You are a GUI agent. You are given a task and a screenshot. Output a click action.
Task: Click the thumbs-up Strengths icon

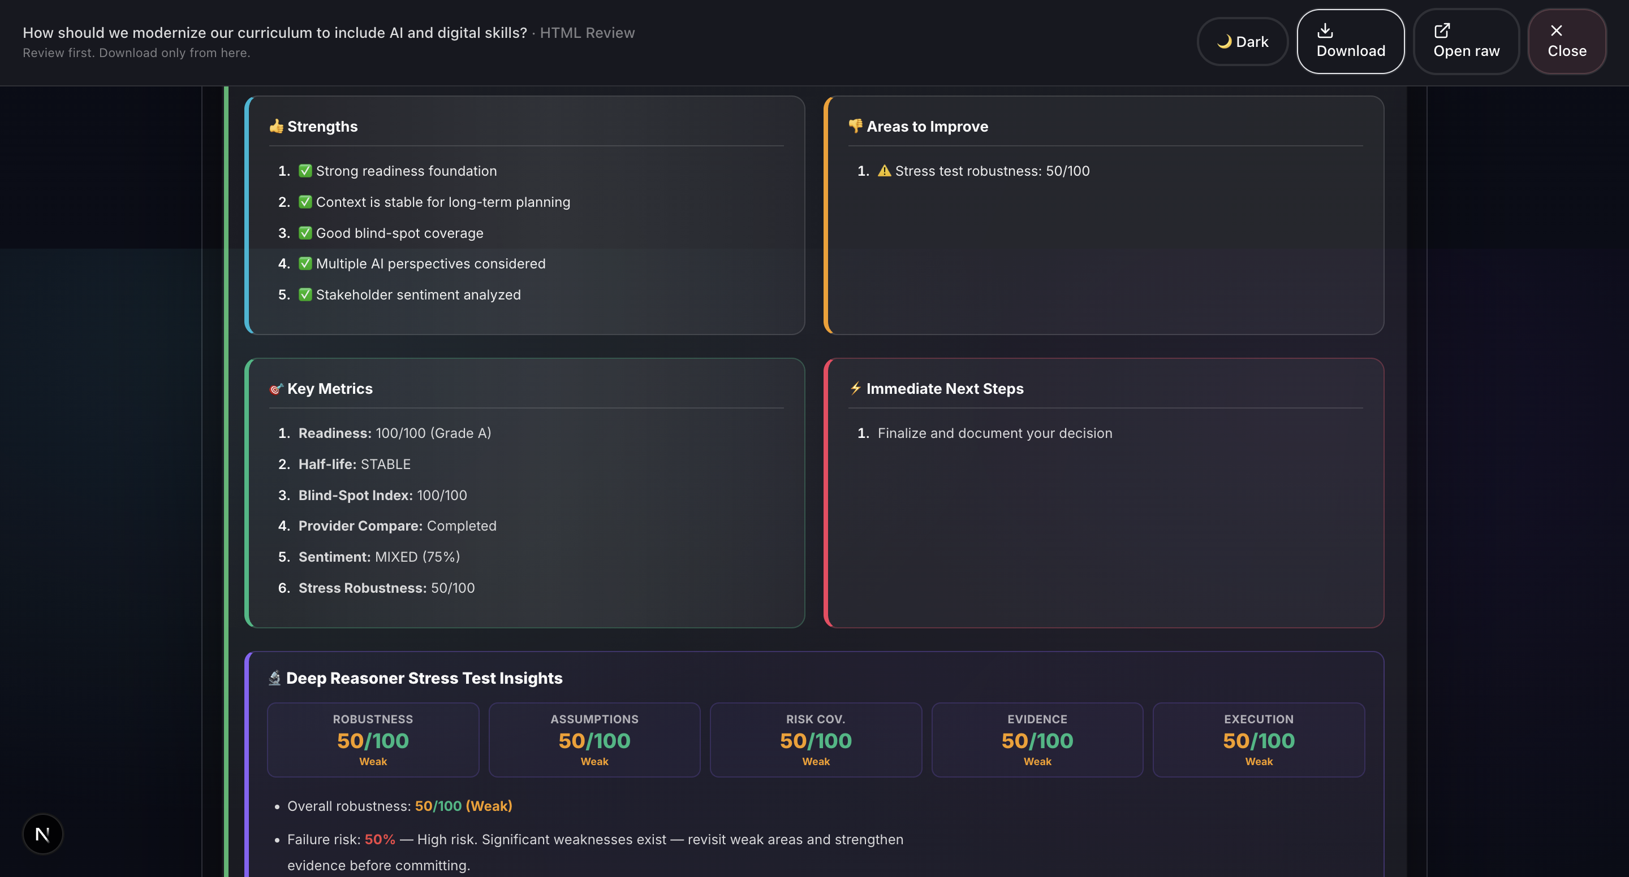coord(277,127)
